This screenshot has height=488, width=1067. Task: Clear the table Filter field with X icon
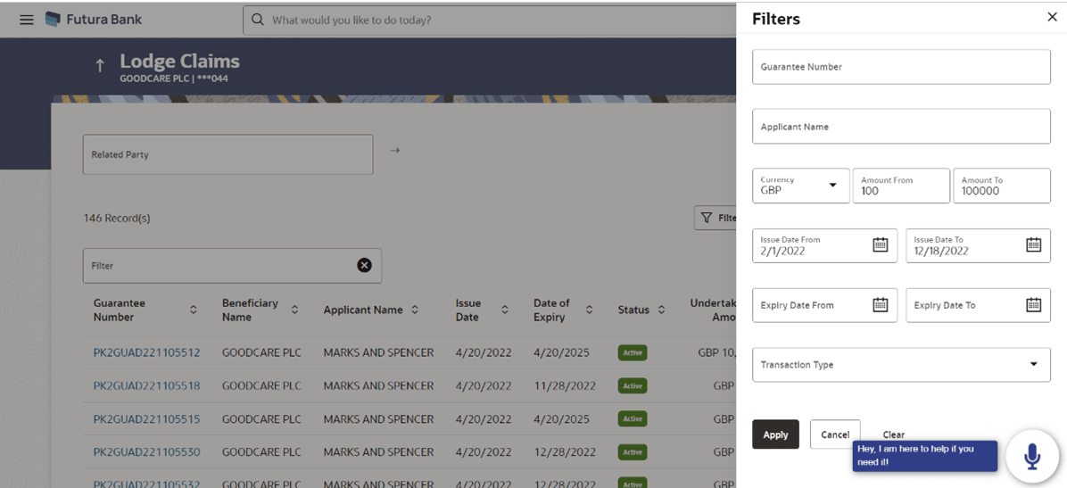coord(365,266)
